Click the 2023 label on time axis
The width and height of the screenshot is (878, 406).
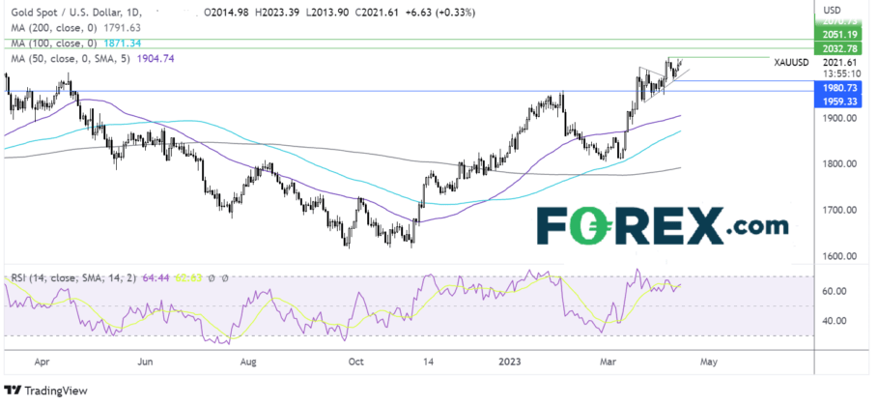(x=511, y=362)
